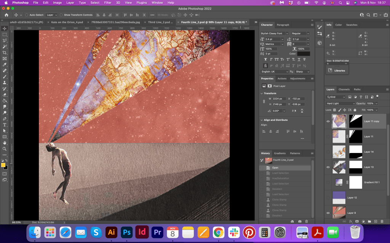The height and width of the screenshot is (243, 390).
Task: Choose the Hand tool
Action: [x=5, y=142]
